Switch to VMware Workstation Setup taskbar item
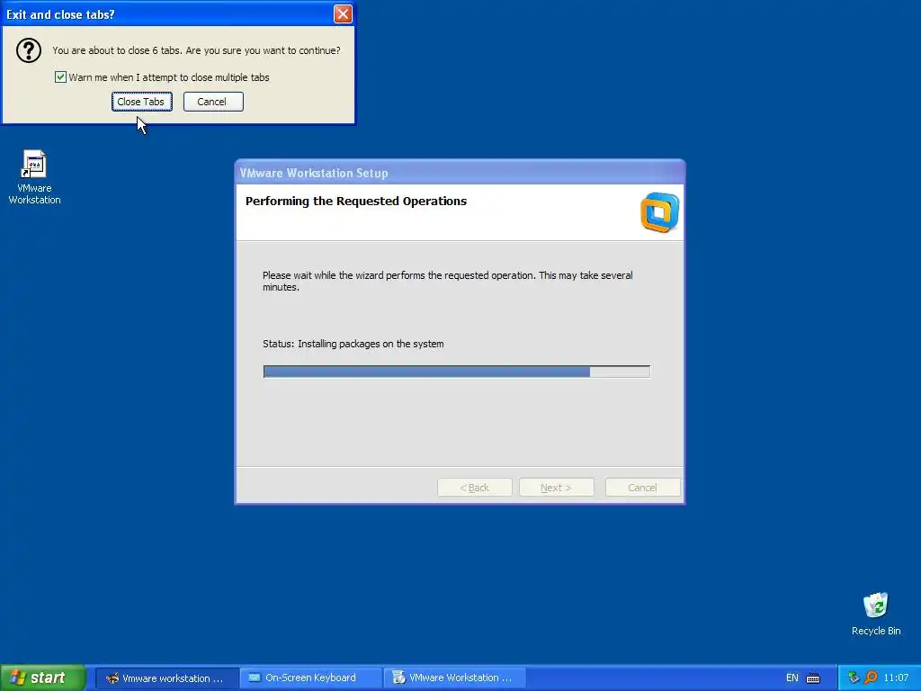 (454, 678)
